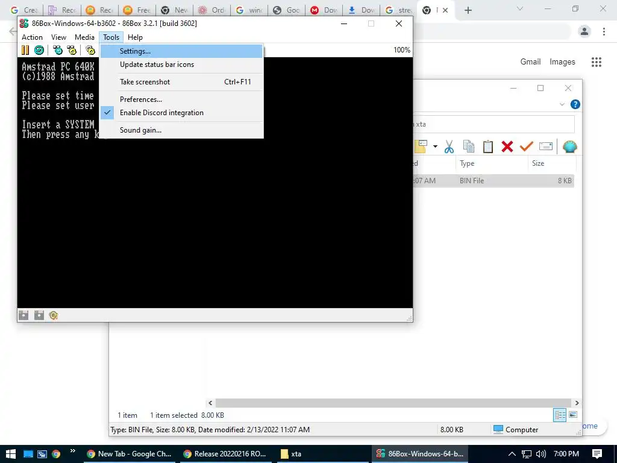This screenshot has height=463, width=617.
Task: Sort by Size column in xta
Action: 551,163
